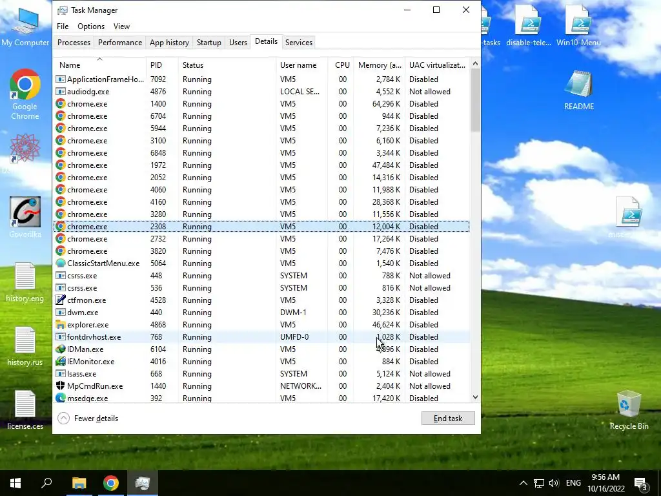The image size is (661, 496).
Task: Open taskbar search magnifier
Action: (46, 483)
